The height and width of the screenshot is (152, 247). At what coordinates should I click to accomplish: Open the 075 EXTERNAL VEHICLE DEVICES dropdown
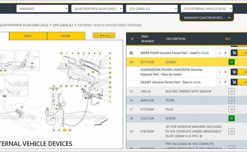[206, 9]
